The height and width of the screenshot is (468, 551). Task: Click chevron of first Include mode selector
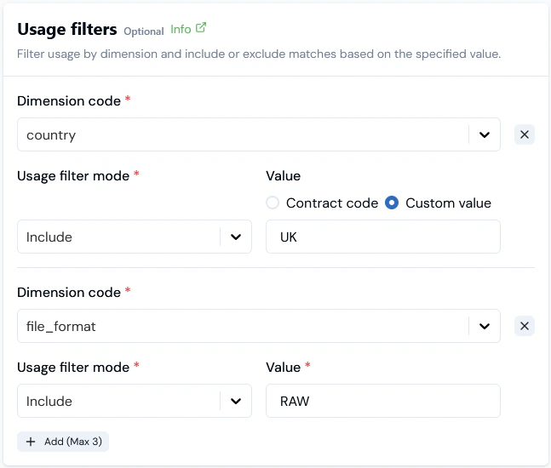(x=236, y=237)
